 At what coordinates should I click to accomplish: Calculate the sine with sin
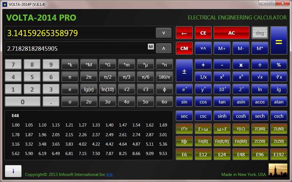click(x=184, y=102)
